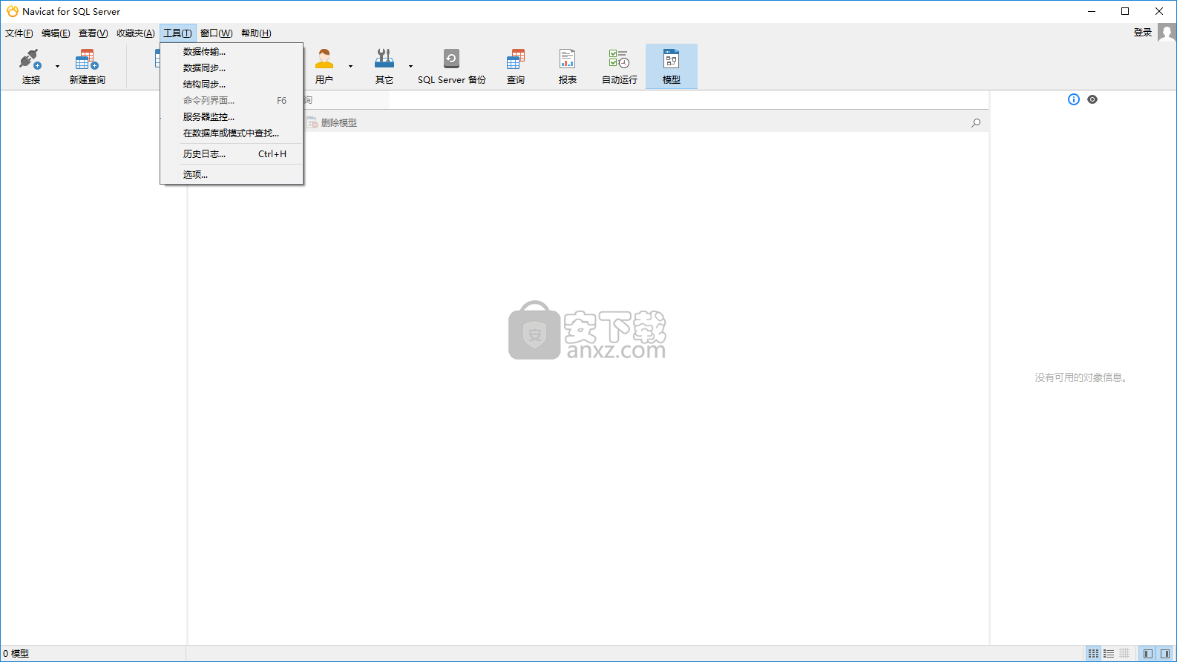Click the Navicat app logo in title bar
The image size is (1177, 662).
(x=13, y=11)
